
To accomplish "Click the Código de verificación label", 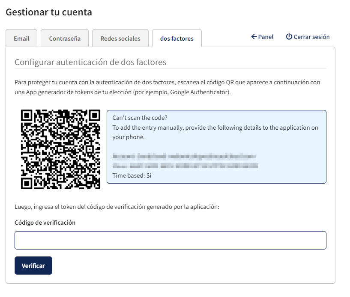I will coord(45,223).
